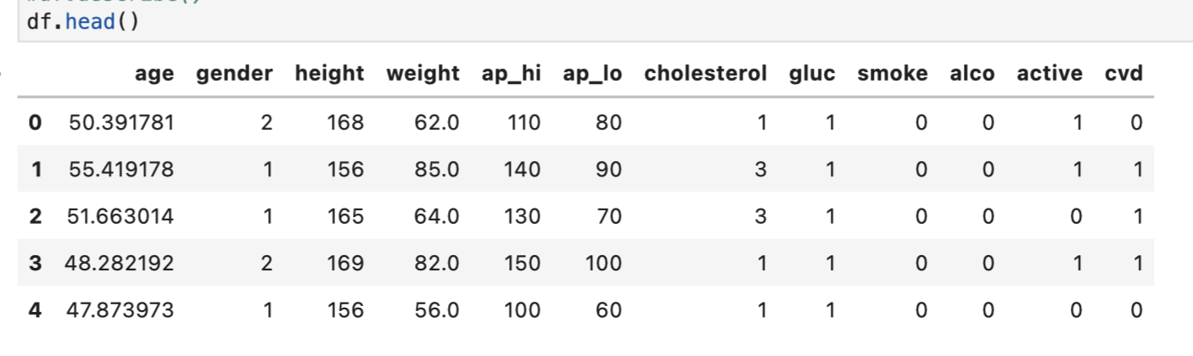Select the 'gluc' column header
This screenshot has height=356, width=1193.
812,74
